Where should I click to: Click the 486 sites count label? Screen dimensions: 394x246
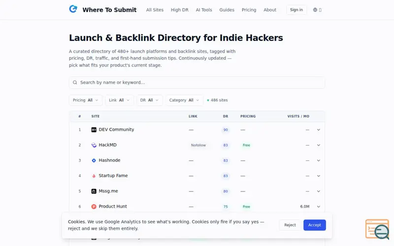219,100
